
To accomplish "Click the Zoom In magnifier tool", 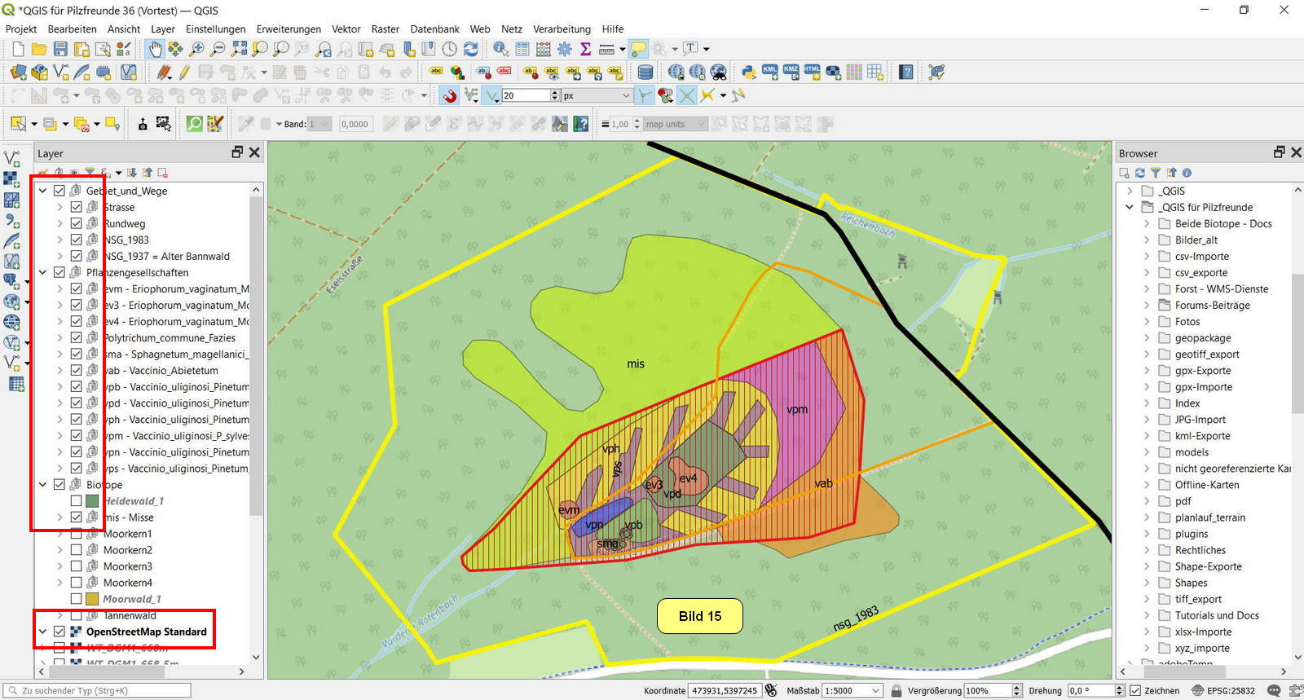I will pos(196,50).
